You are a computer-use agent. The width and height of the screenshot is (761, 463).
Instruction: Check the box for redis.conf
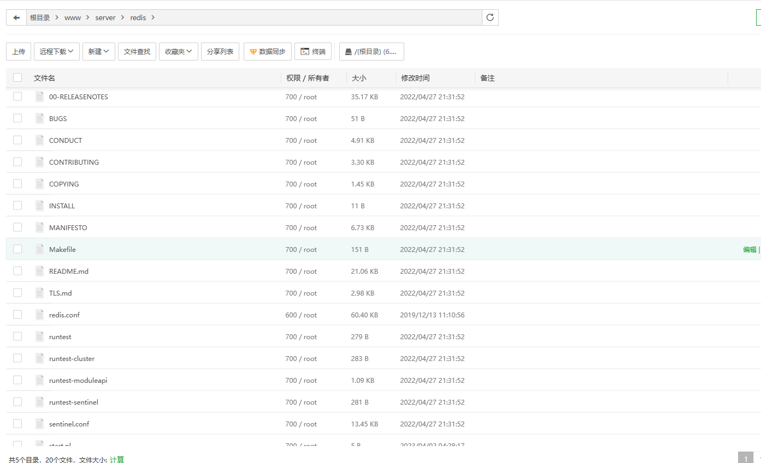click(x=17, y=314)
